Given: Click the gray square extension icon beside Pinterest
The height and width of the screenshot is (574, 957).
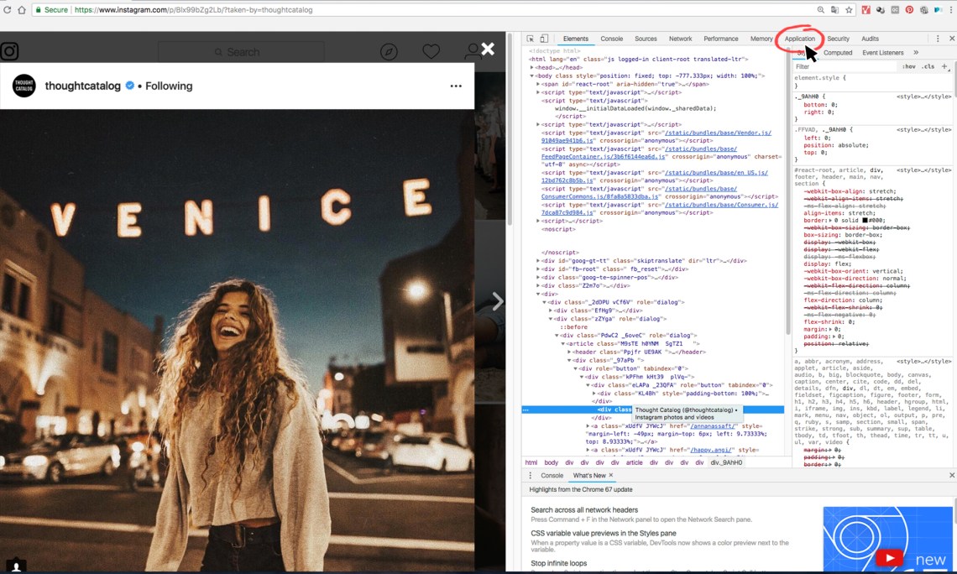Looking at the screenshot, I should [896, 10].
